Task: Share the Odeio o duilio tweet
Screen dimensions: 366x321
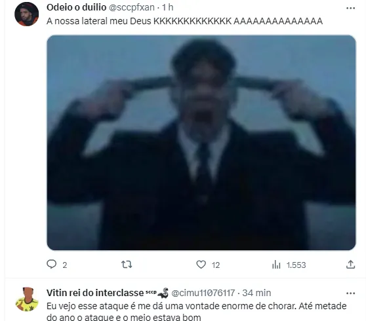Action: [x=350, y=265]
